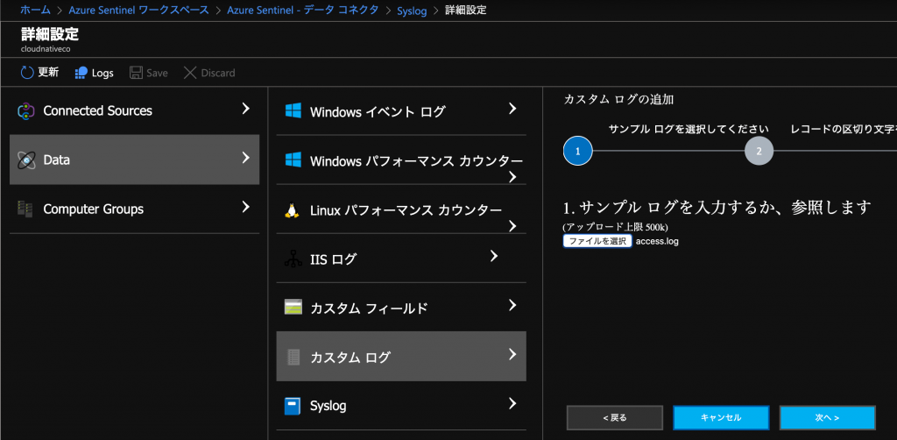
Task: Open Azure Sentinel ワークスペース breadcrumb
Action: click(139, 10)
